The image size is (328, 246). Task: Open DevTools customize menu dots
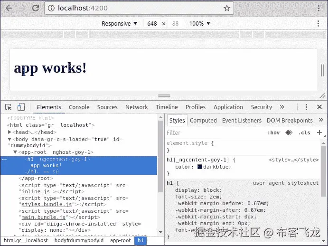[306, 107]
